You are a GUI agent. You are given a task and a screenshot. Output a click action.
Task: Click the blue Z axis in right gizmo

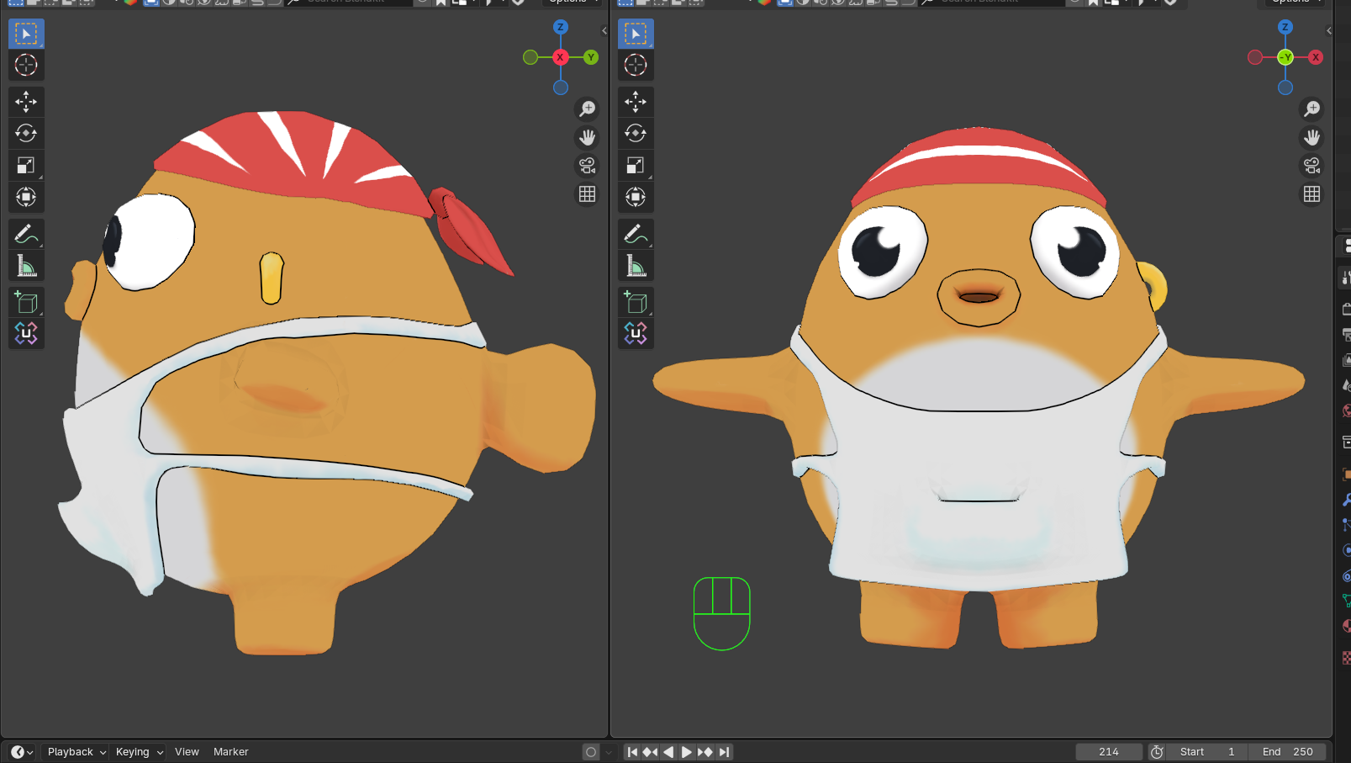[x=1285, y=27]
